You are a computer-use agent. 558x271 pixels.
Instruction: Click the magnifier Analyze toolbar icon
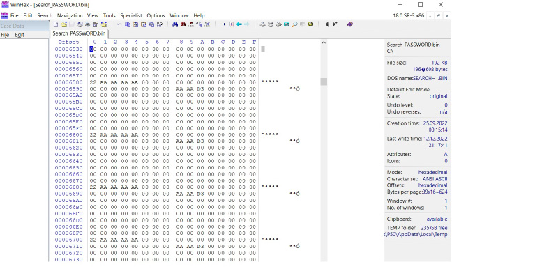point(294,24)
